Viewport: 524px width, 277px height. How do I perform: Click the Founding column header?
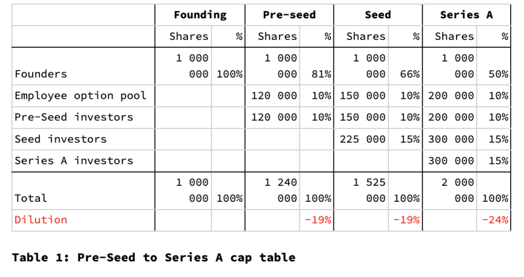(200, 15)
